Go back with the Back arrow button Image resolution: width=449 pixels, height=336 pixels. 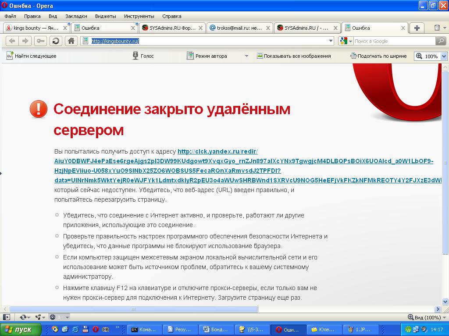[x=12, y=41]
